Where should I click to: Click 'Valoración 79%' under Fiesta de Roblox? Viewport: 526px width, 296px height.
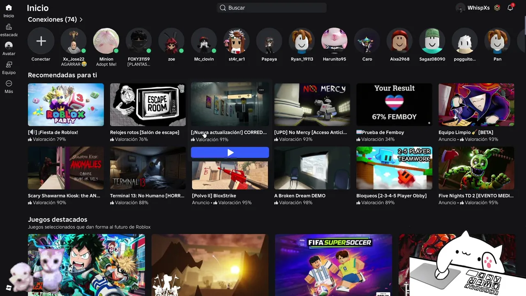click(47, 139)
